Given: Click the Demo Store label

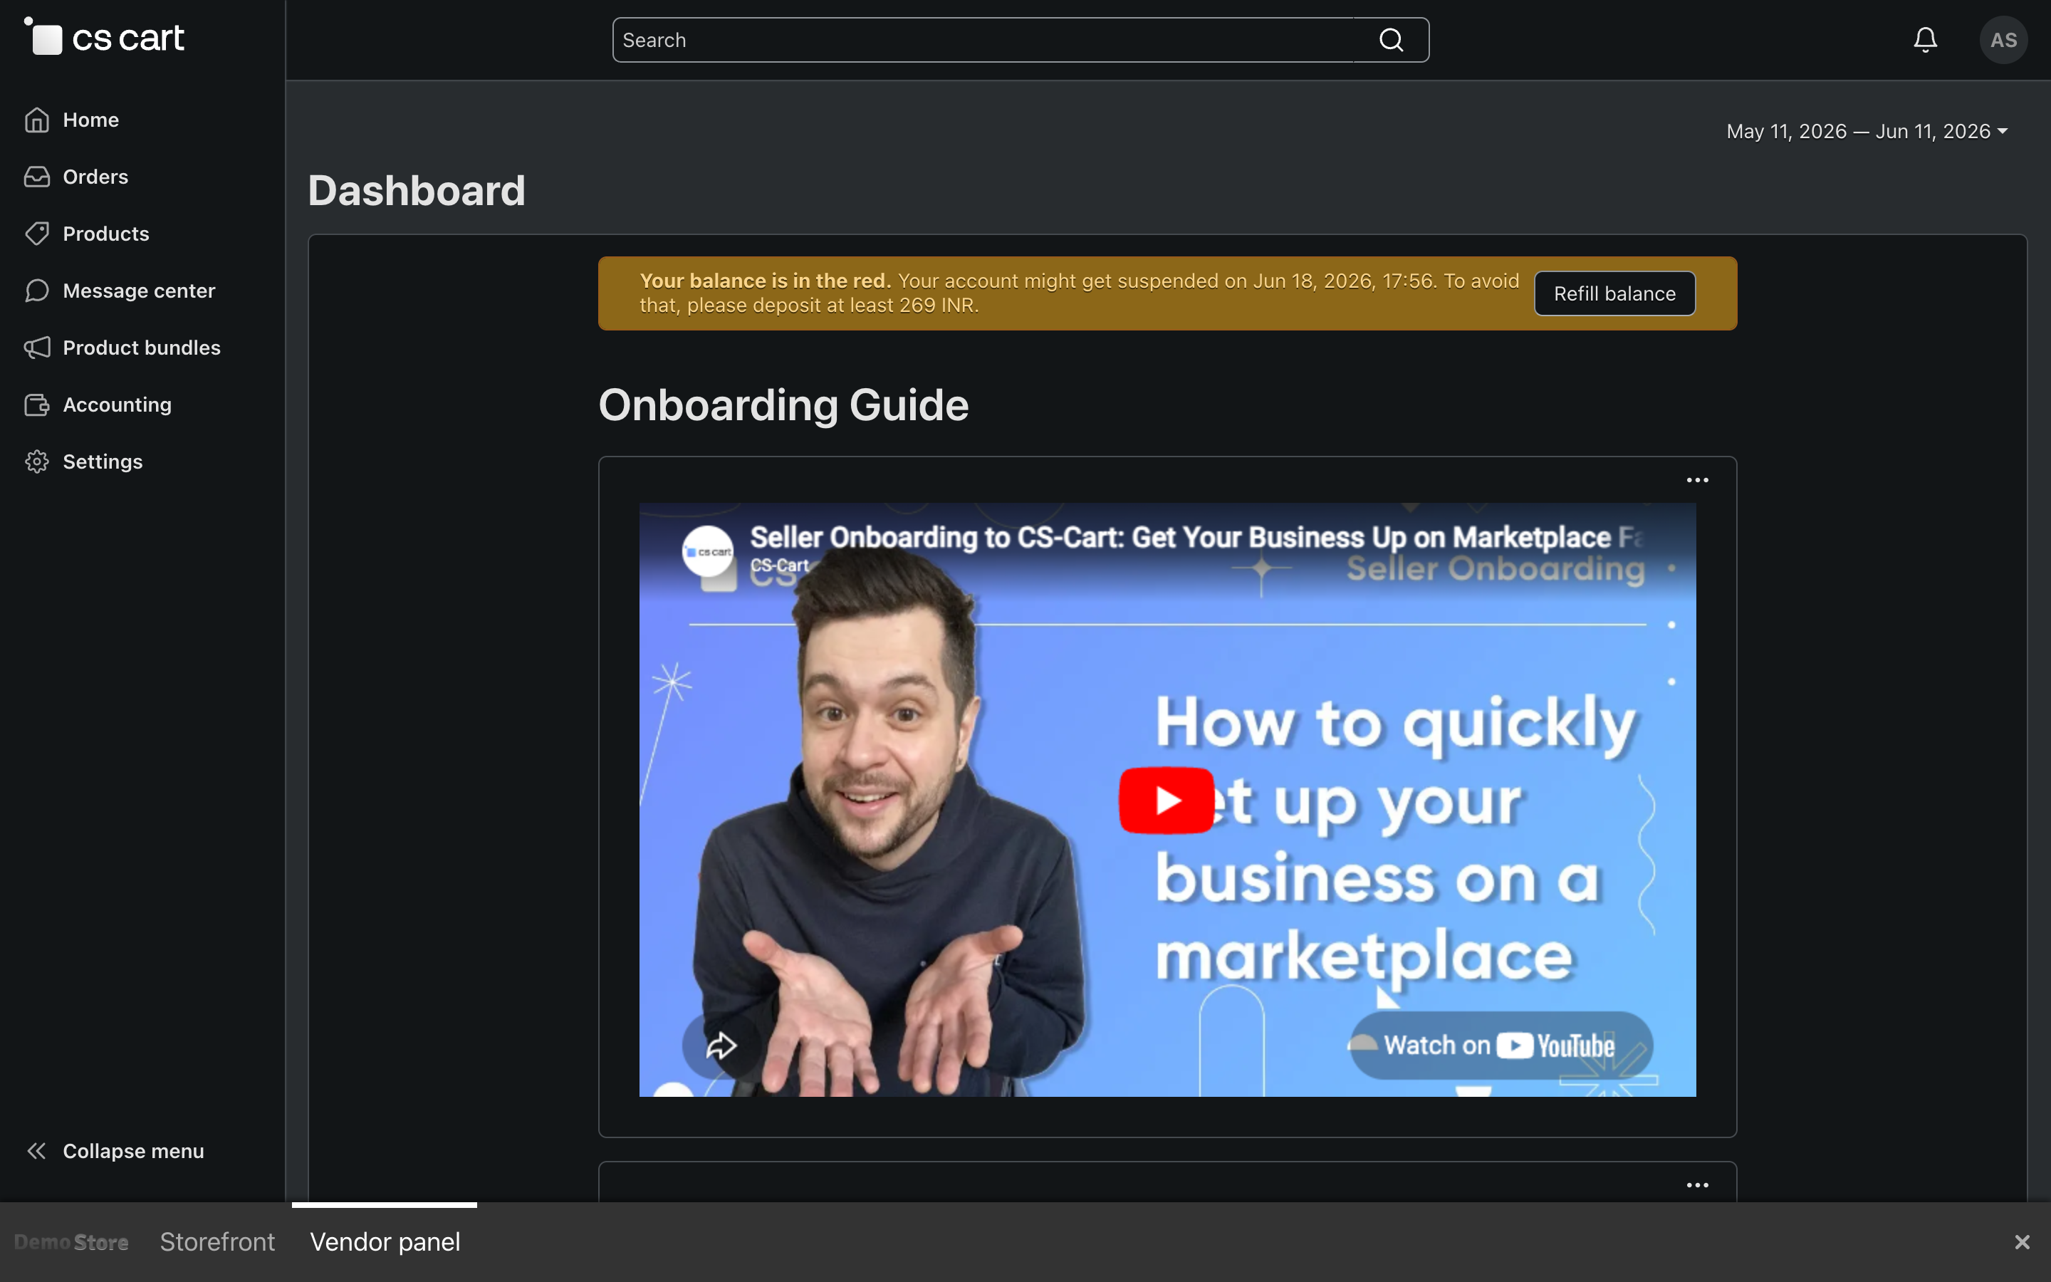Looking at the screenshot, I should pyautogui.click(x=71, y=1242).
